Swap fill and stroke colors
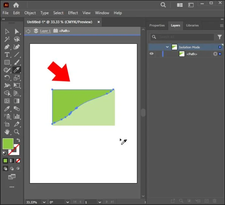 coord(18,140)
